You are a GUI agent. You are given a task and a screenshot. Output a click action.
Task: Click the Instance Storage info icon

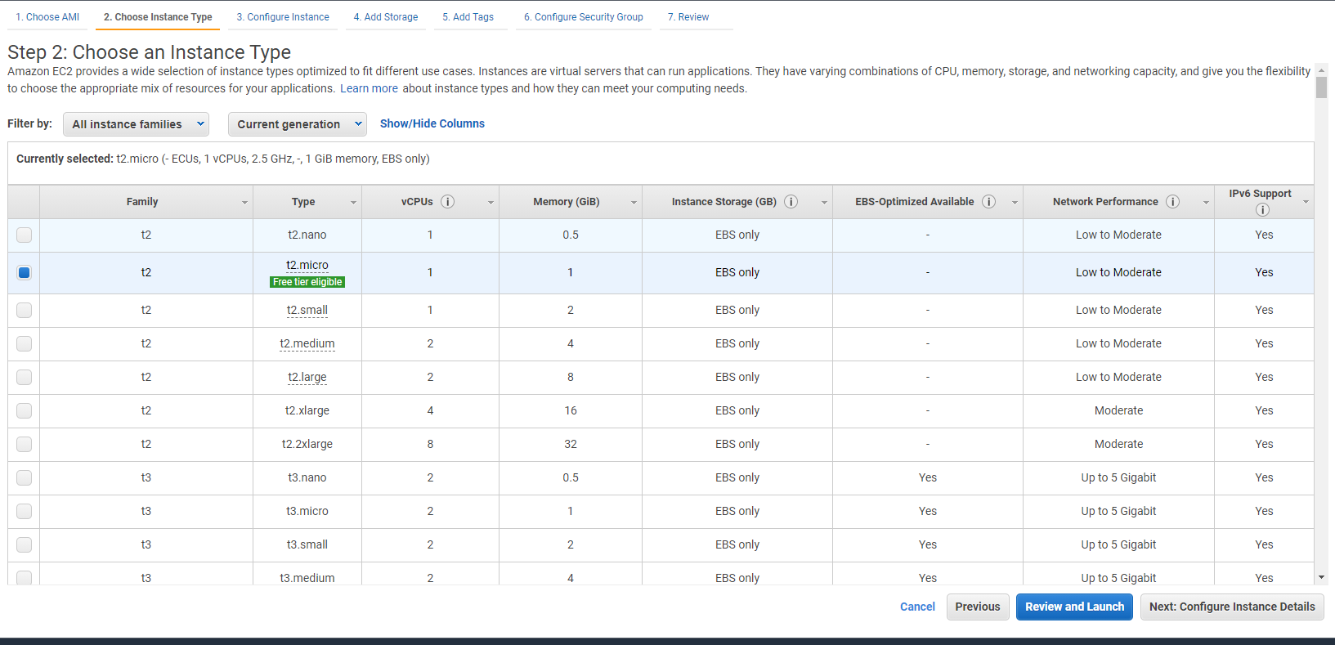tap(791, 202)
